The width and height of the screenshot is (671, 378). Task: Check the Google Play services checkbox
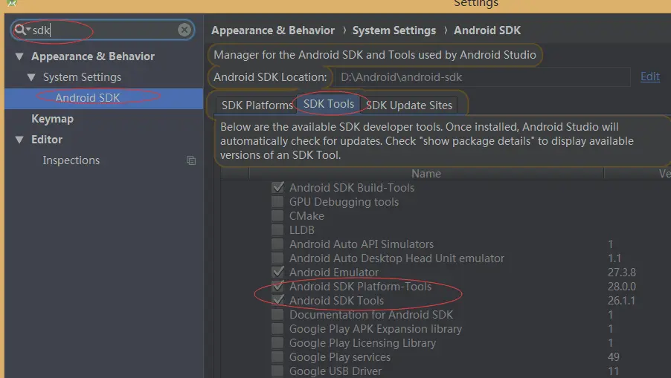277,356
